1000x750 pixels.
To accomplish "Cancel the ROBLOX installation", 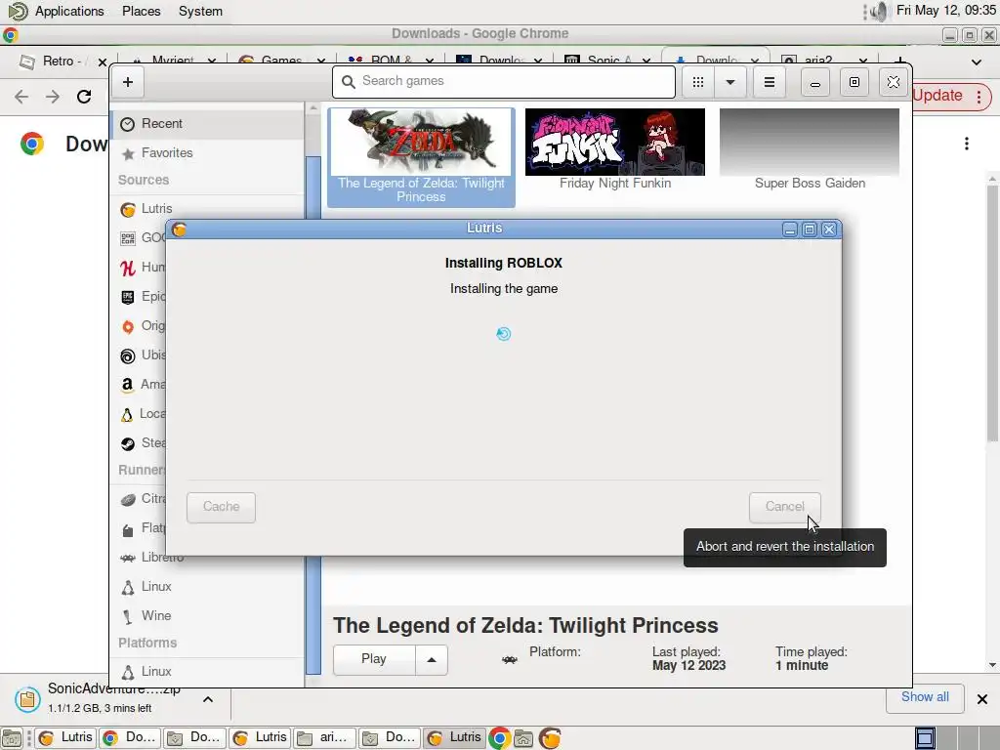I will click(x=784, y=507).
